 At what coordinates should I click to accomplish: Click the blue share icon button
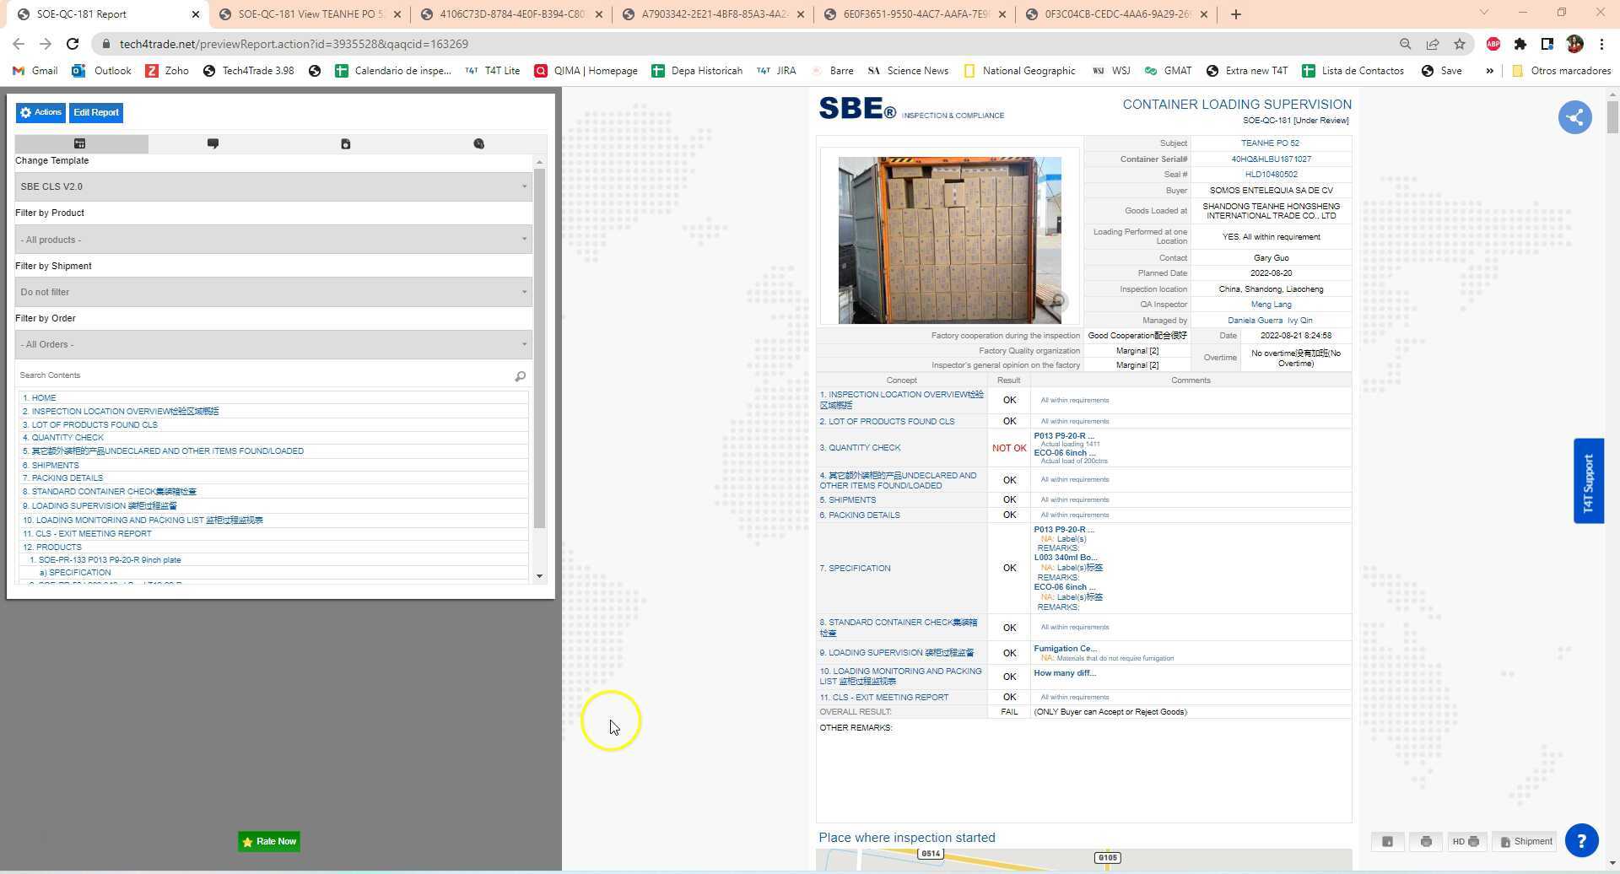point(1574,117)
